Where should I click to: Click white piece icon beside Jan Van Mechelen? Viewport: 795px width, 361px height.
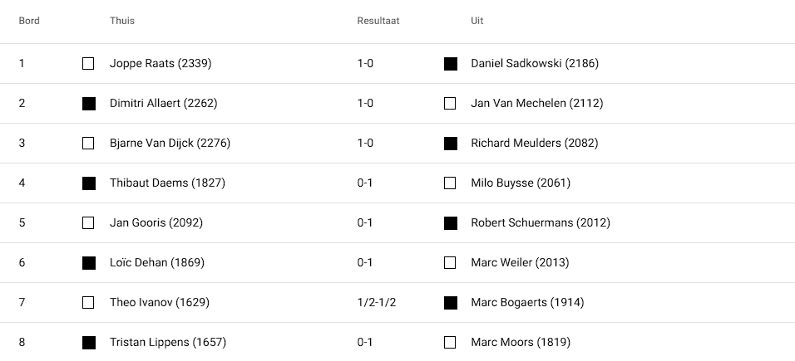coord(451,104)
